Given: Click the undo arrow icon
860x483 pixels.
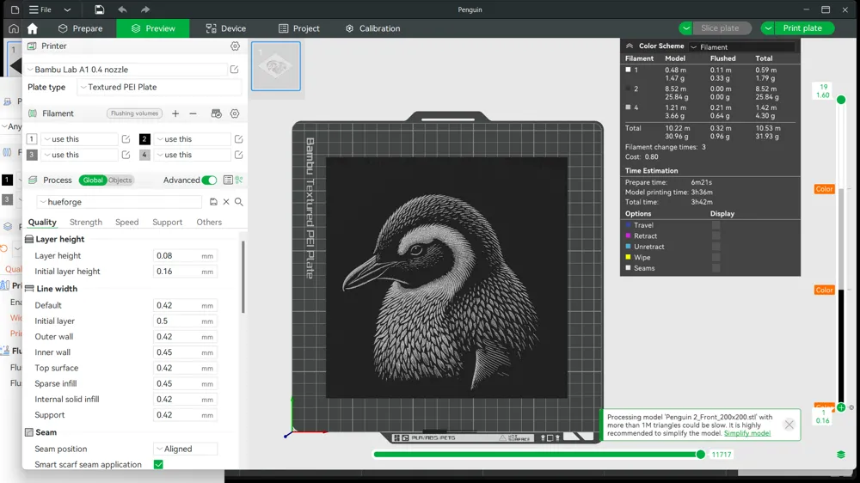Looking at the screenshot, I should click(x=122, y=9).
